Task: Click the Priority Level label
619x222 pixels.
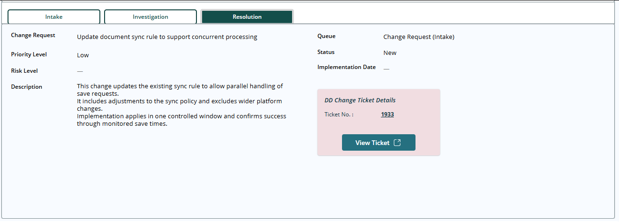Action: click(x=29, y=54)
